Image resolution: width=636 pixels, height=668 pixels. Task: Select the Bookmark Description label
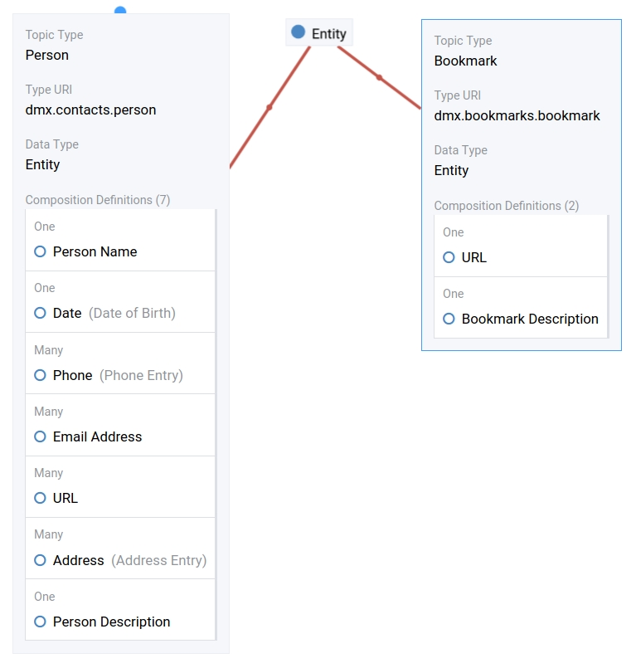530,319
